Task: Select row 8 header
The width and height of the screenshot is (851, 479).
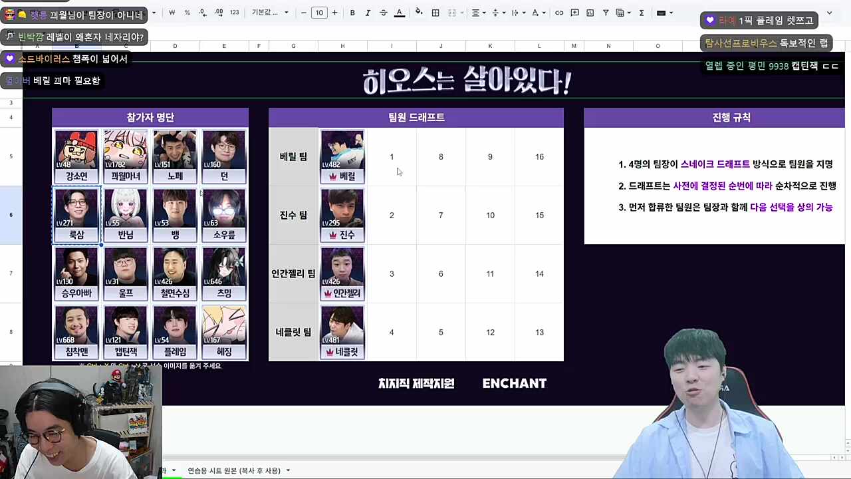Action: pyautogui.click(x=11, y=332)
